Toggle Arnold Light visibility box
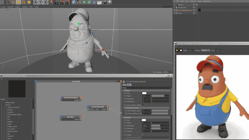The height and width of the screenshot is (140, 249). point(194,8)
